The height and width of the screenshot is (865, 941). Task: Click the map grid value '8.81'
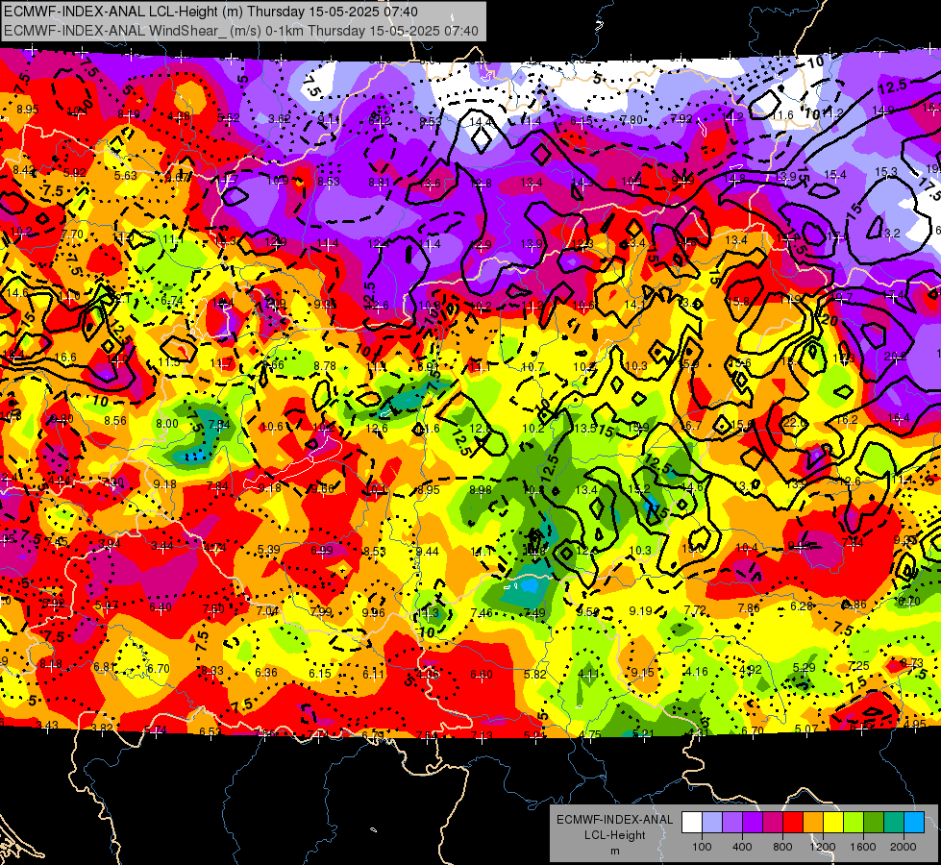coord(380,182)
